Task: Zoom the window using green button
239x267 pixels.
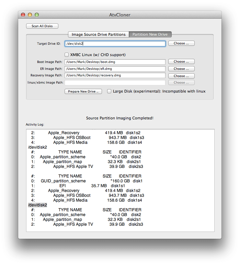Action: [37, 15]
